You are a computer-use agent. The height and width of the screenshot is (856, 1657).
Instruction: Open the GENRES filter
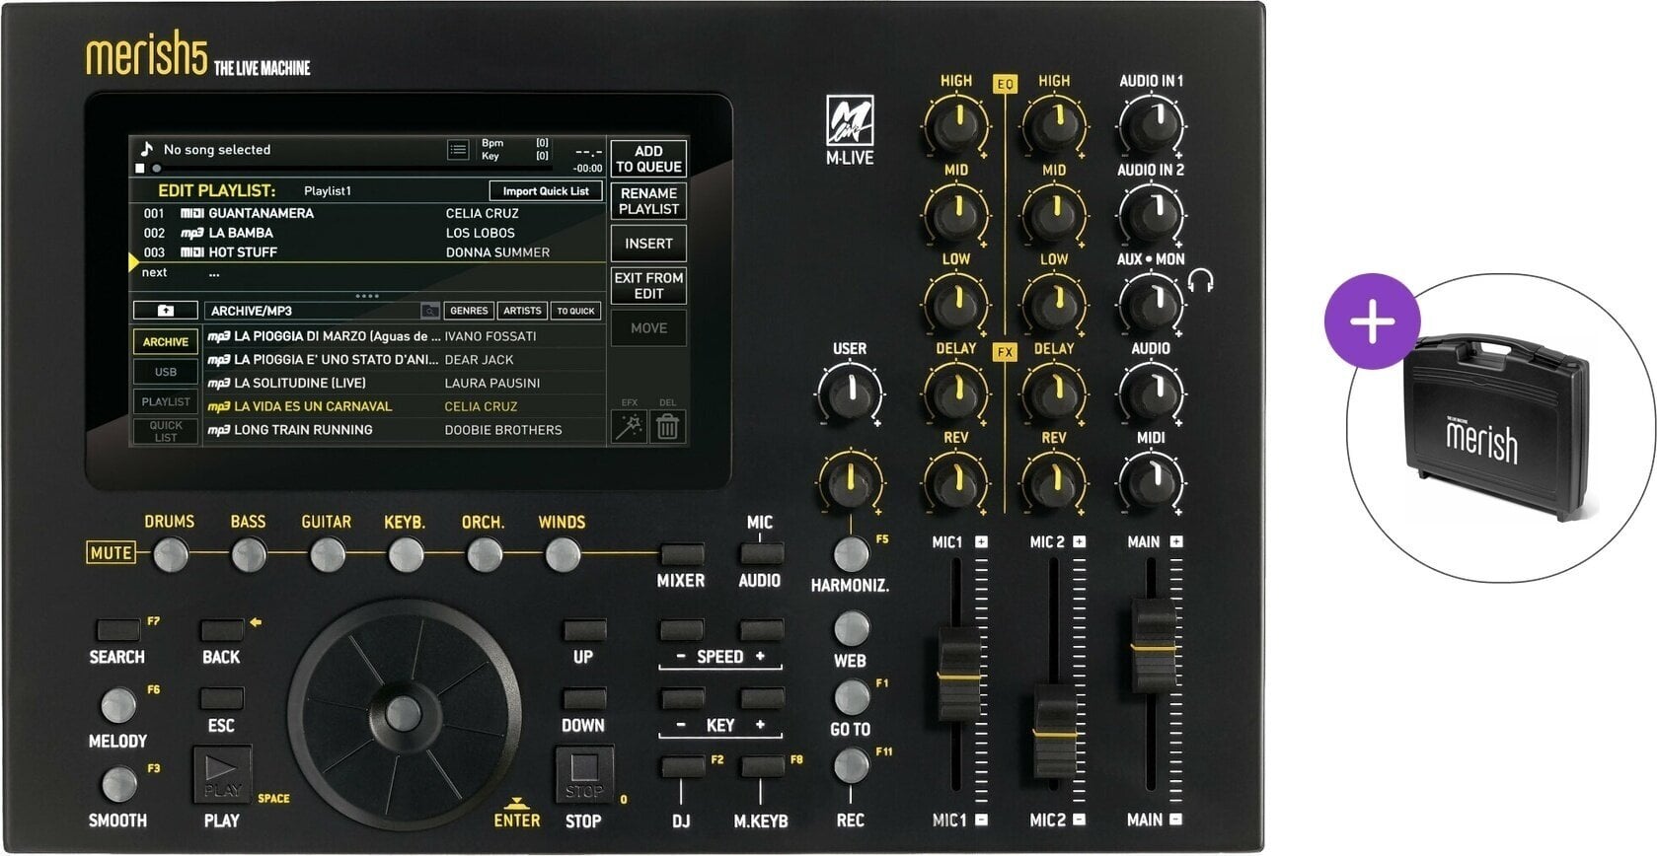click(469, 311)
